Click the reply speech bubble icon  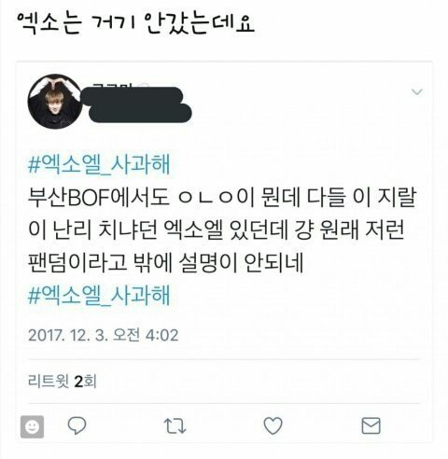point(77,425)
